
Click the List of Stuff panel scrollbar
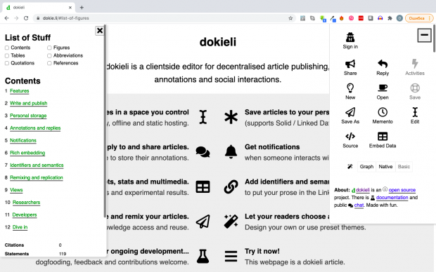pos(105,122)
